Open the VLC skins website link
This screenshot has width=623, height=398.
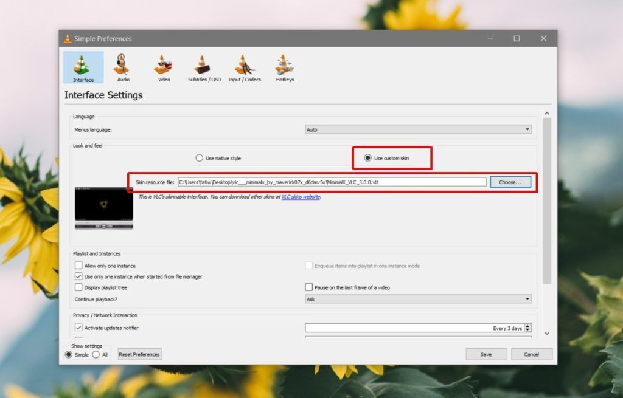coord(303,197)
